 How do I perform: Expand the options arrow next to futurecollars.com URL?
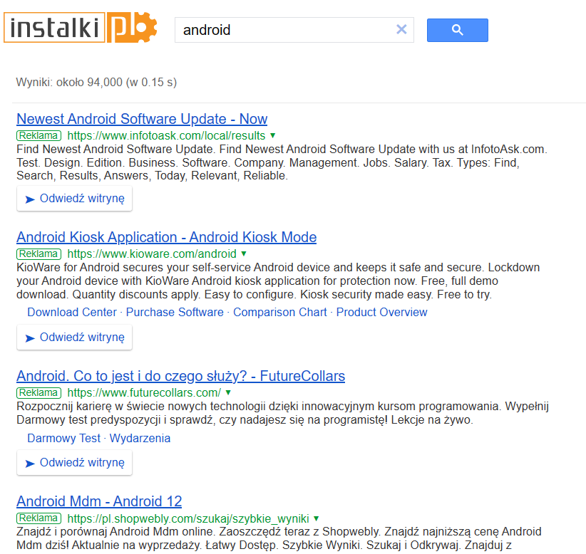click(x=229, y=392)
